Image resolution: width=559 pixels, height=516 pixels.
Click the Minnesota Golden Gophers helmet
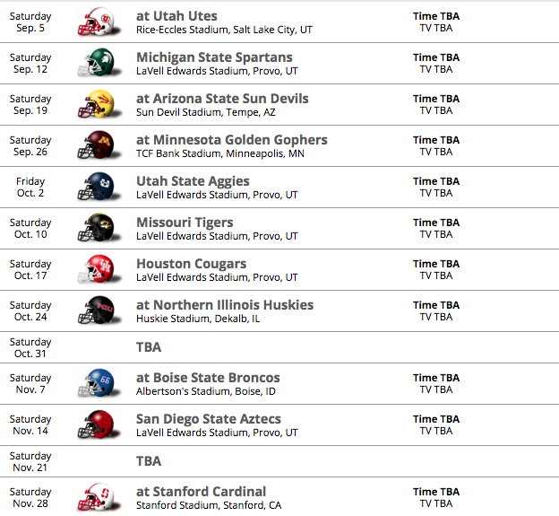(x=95, y=146)
